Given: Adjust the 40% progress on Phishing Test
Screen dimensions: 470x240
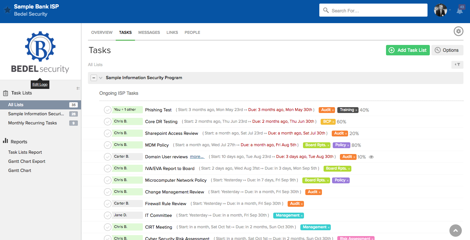Looking at the screenshot, I should tap(364, 110).
